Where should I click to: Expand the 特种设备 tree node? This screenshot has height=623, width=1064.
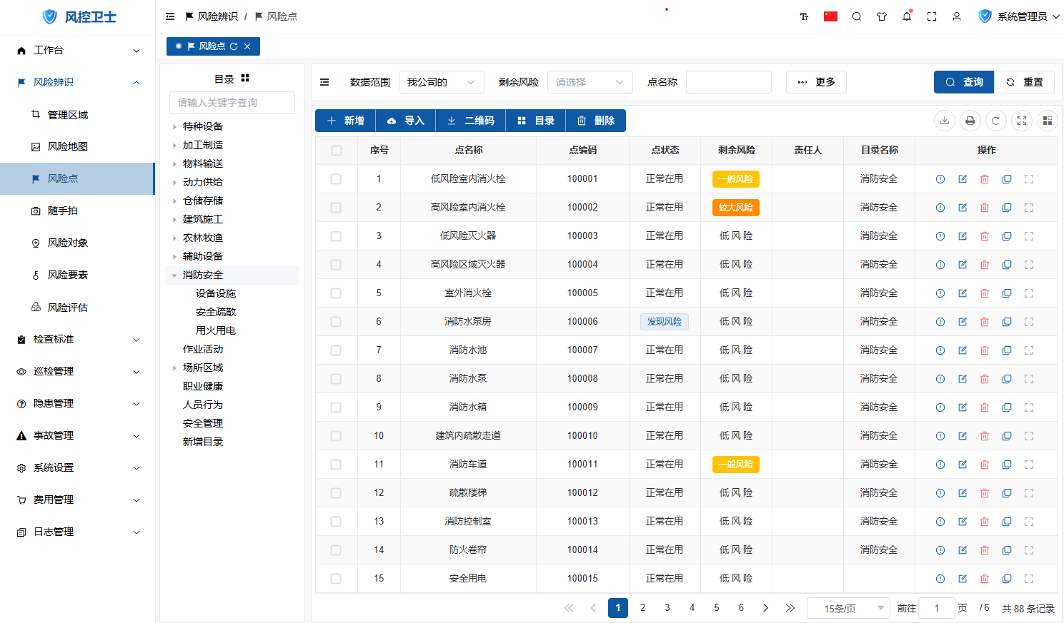(x=174, y=127)
